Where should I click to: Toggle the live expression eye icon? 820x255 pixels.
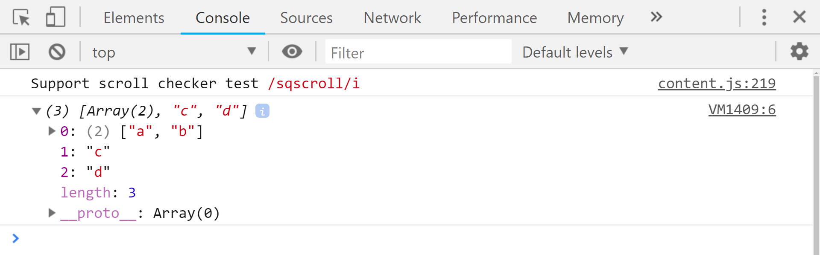coord(292,52)
